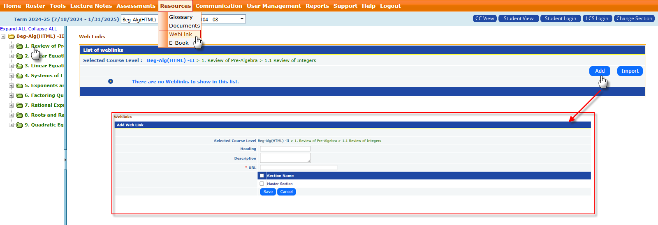Viewport: 658px width, 225px height.
Task: Check the Master Section checkbox
Action: [262, 184]
